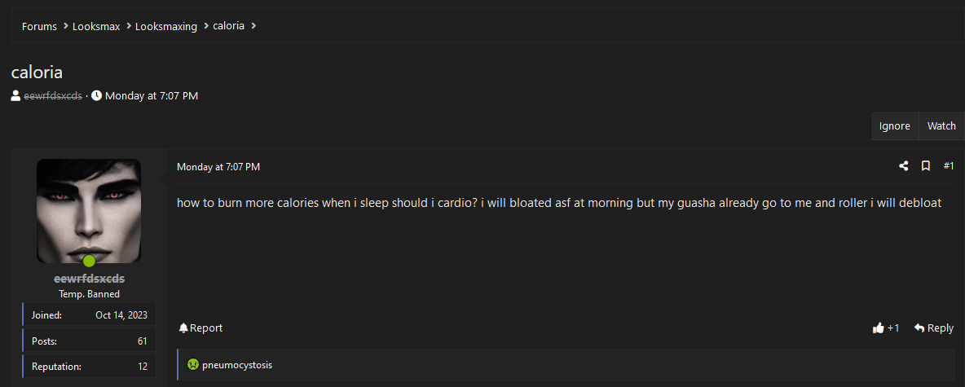This screenshot has width=965, height=387.
Task: Click the Report bell icon
Action: 183,328
